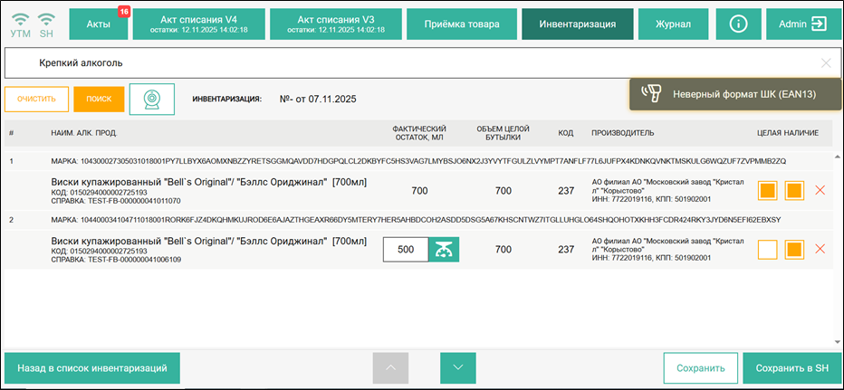Check the empty 'Целая' checkbox in row 2
The image size is (844, 390).
click(768, 249)
